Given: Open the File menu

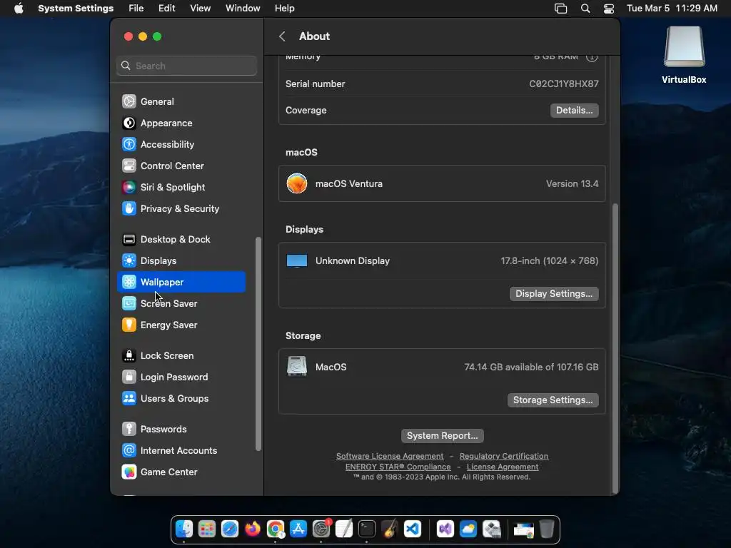Looking at the screenshot, I should coord(136,9).
